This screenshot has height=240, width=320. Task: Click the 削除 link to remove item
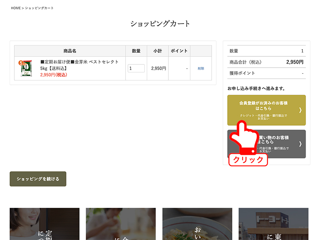pos(201,68)
